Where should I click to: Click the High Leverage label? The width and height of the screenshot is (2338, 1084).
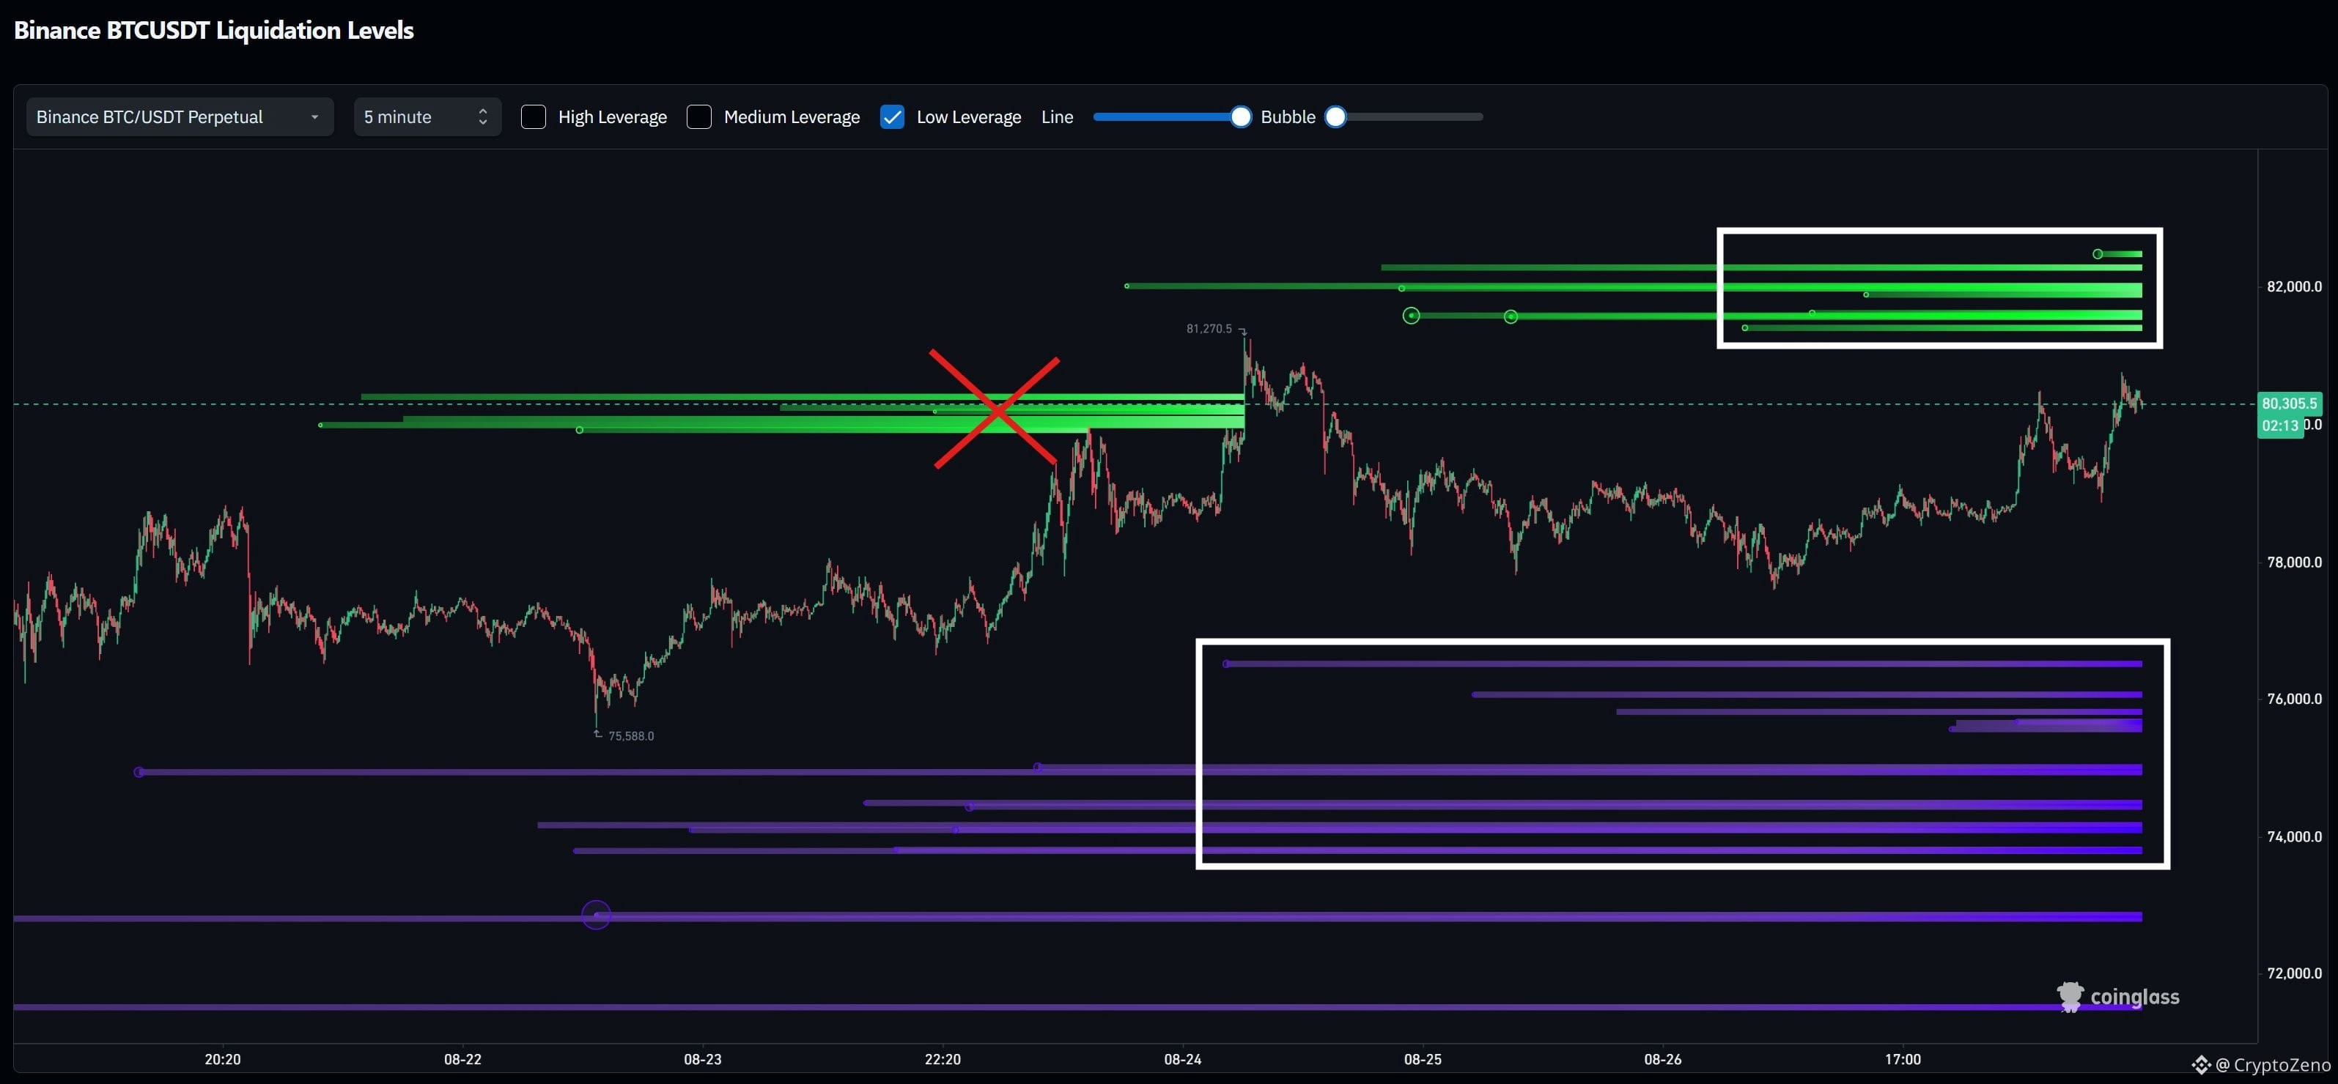coord(613,117)
